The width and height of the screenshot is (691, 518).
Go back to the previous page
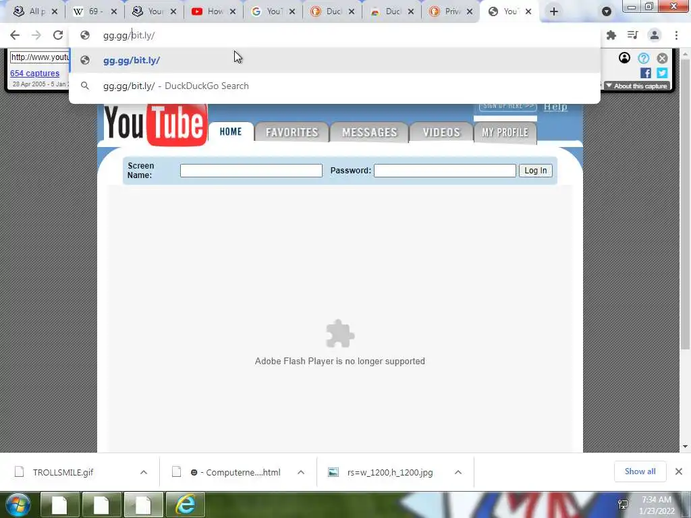15,35
